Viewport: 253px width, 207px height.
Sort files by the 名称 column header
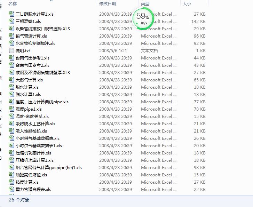[x=13, y=3]
